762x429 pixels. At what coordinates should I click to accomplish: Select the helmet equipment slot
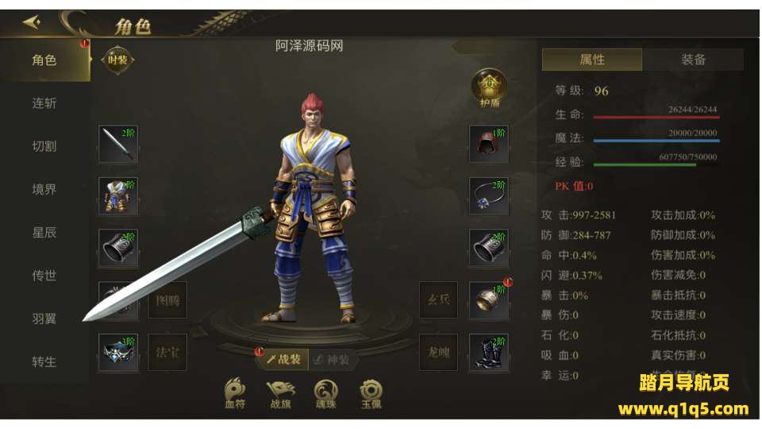point(489,144)
